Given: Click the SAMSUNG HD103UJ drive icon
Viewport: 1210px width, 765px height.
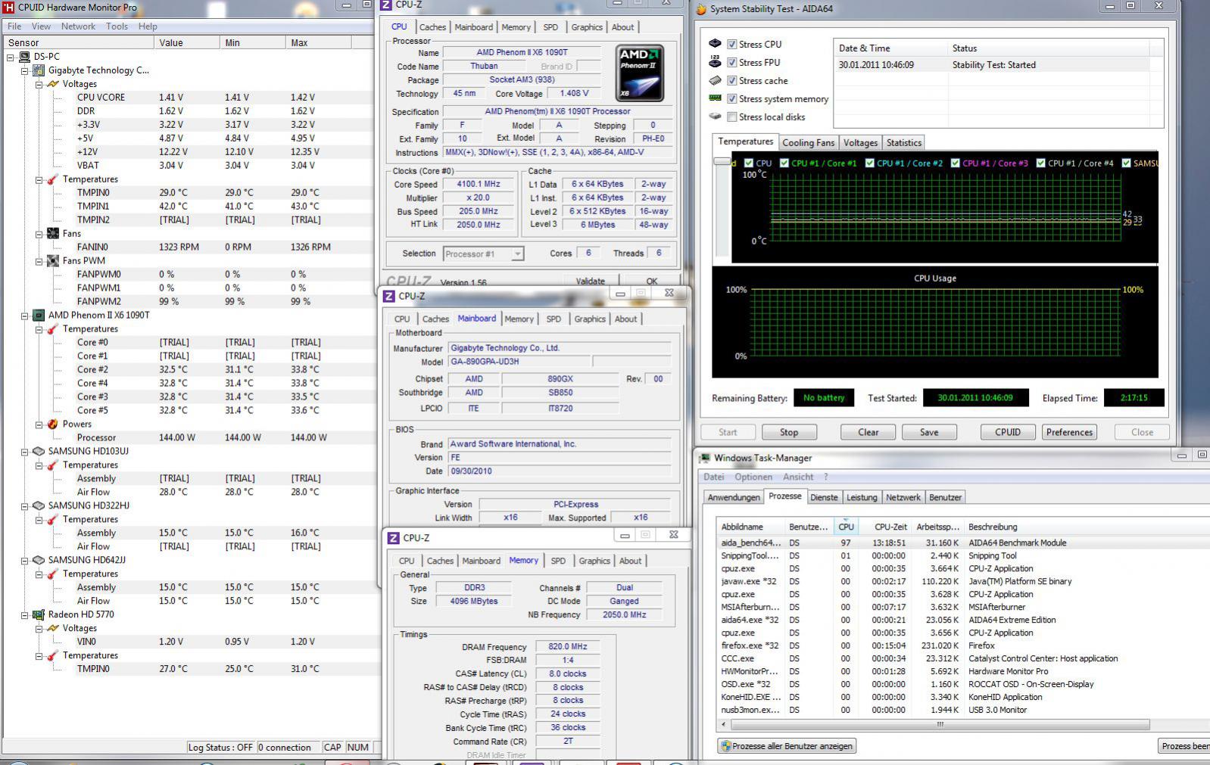Looking at the screenshot, I should pyautogui.click(x=39, y=451).
